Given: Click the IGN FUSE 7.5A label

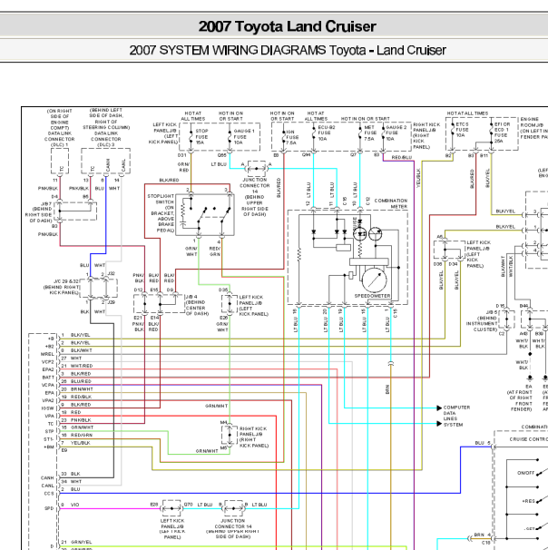Looking at the screenshot, I should tap(292, 137).
